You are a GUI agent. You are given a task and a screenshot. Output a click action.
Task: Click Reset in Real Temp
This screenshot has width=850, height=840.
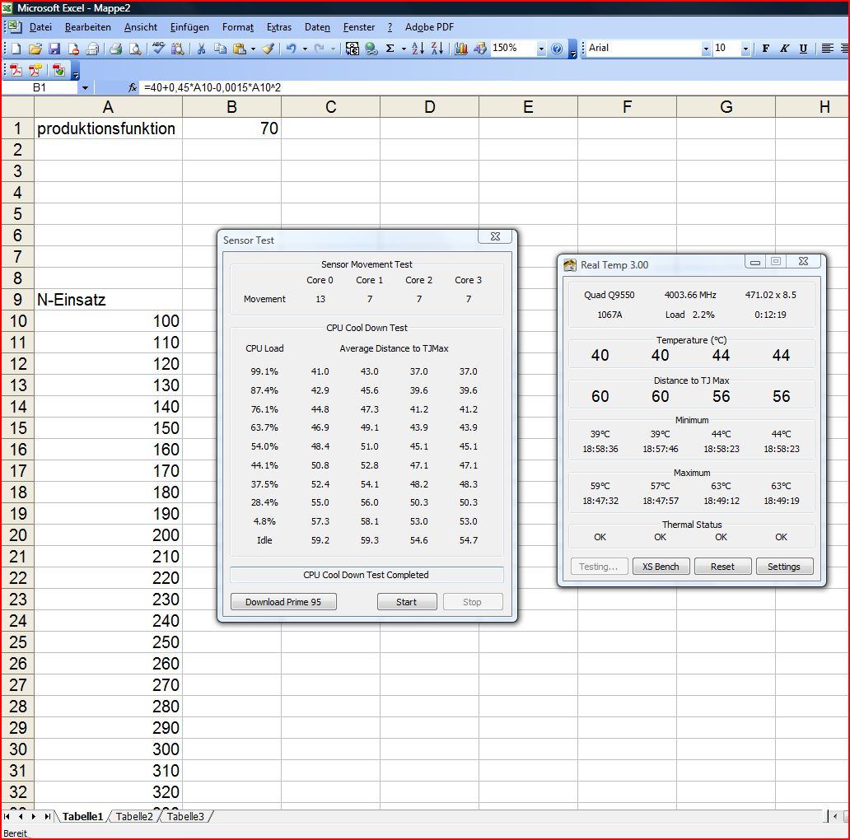tap(722, 567)
